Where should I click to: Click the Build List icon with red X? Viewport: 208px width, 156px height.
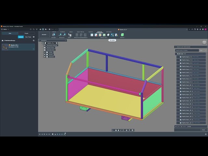pos(96,35)
